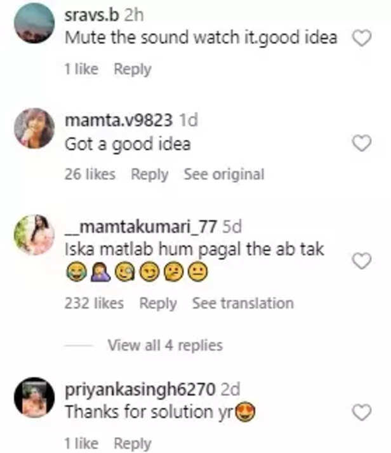The width and height of the screenshot is (391, 453).
Task: View who gave the 232 likes
Action: pyautogui.click(x=94, y=304)
